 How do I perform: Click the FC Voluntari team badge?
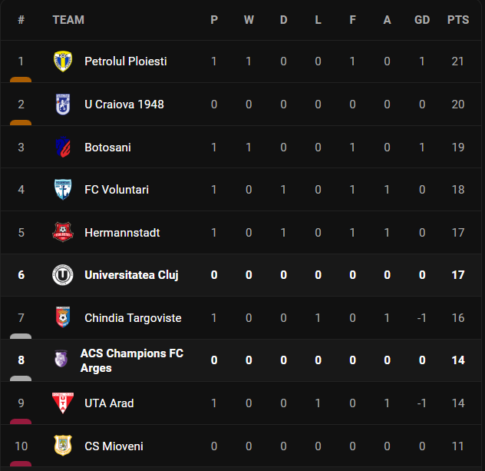[62, 190]
